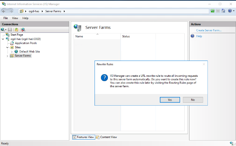Click the Refresh page toolbar icon
236x146 pixels.
coord(213,11)
